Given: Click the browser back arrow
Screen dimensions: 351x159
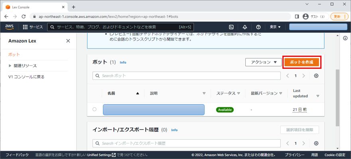Looking at the screenshot, I should point(6,17).
